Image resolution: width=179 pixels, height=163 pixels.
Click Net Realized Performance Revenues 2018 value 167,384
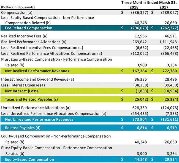click(x=140, y=71)
